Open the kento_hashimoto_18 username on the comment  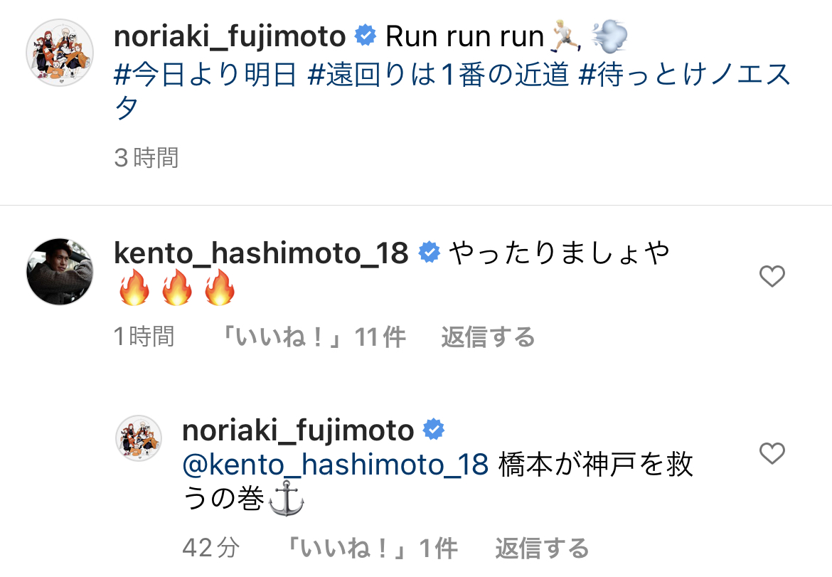[x=261, y=253]
